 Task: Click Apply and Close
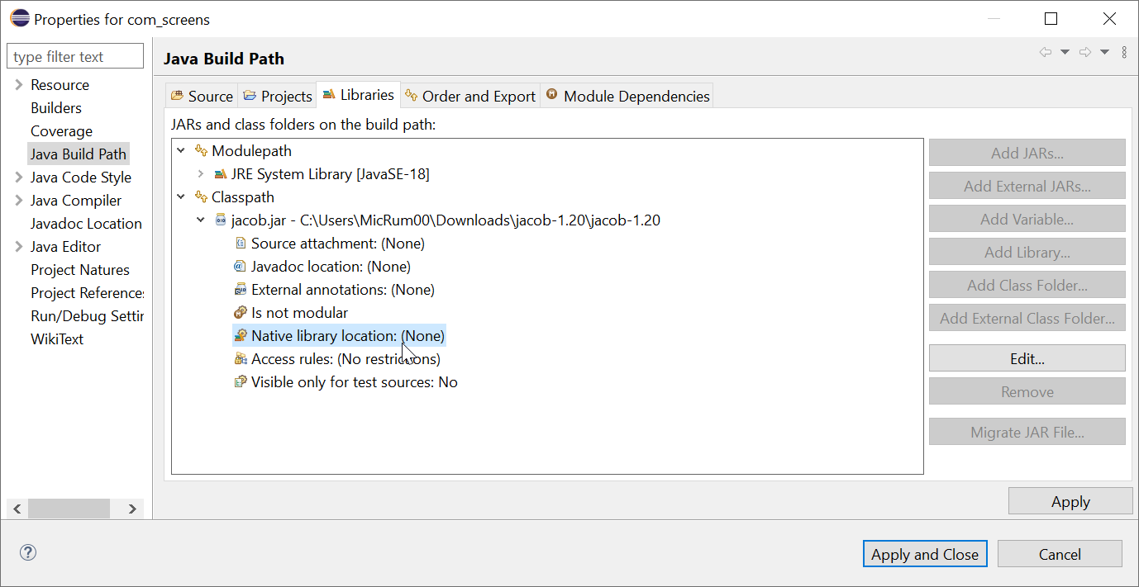point(925,554)
